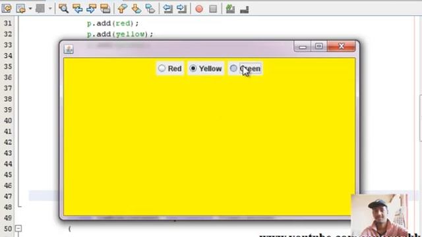This screenshot has height=237, width=422.
Task: Click the Find Selection magnifier icon
Action: [x=63, y=9]
